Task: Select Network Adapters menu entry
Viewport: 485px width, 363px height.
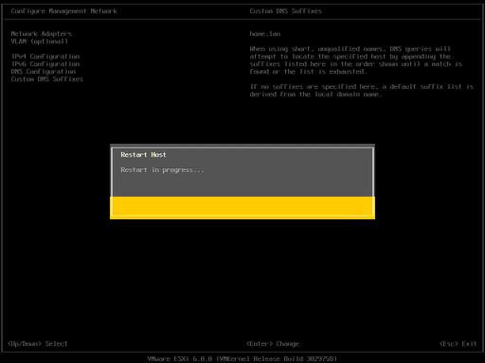Action: pyautogui.click(x=42, y=34)
